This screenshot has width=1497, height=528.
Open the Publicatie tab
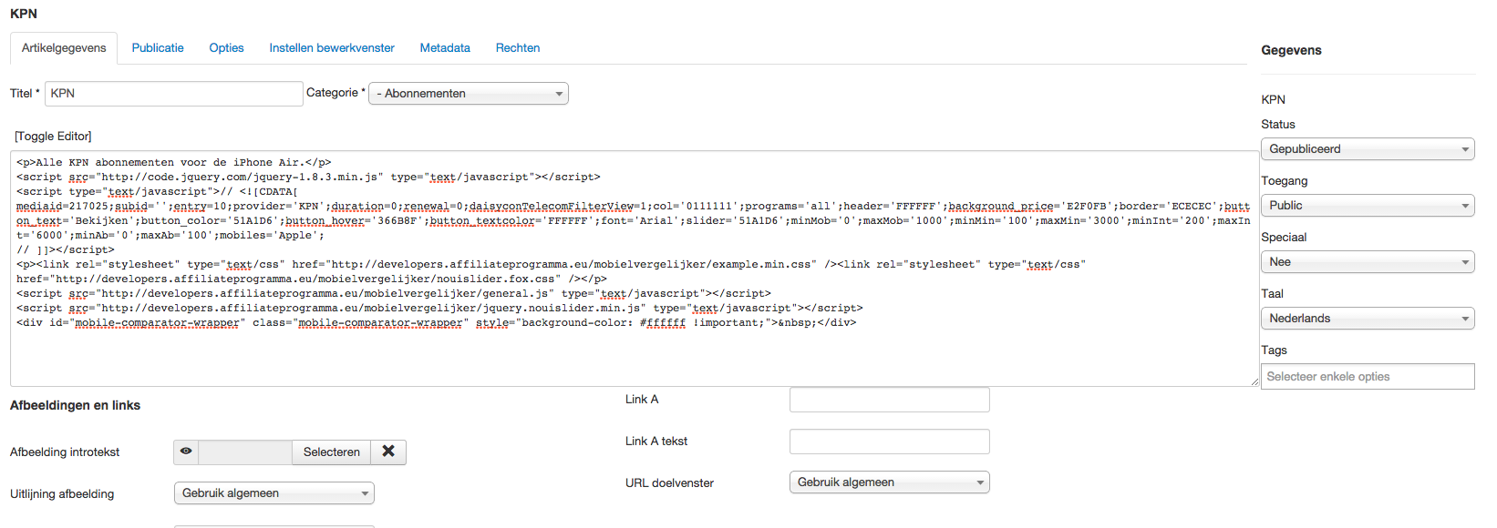coord(158,48)
